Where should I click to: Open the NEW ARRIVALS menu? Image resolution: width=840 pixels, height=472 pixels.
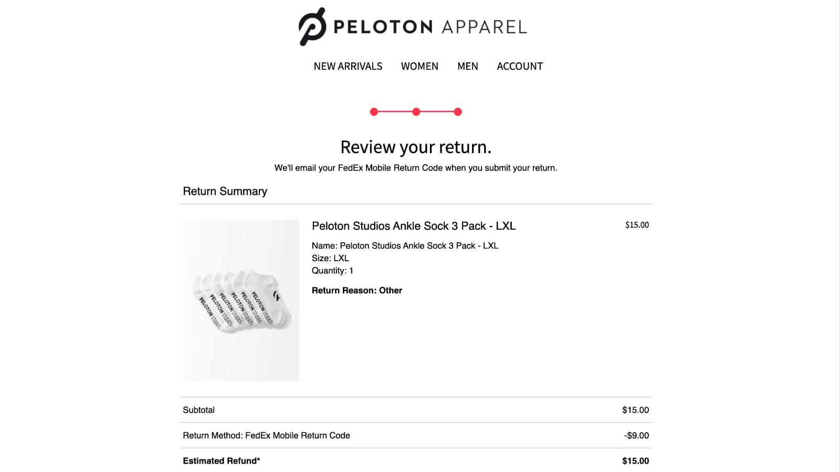coord(348,66)
